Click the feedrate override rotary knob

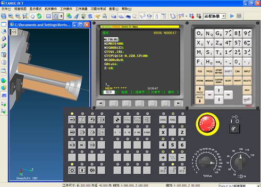pos(206,162)
